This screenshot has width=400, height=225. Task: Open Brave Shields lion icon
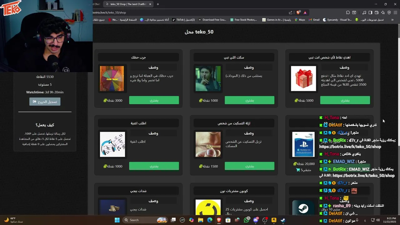(x=298, y=12)
